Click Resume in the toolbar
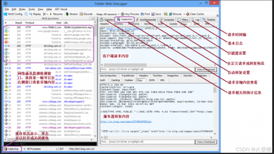274x154 pixels. tap(56, 14)
